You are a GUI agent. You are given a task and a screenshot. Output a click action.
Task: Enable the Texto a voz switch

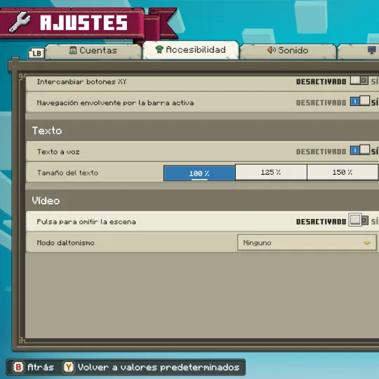click(360, 150)
